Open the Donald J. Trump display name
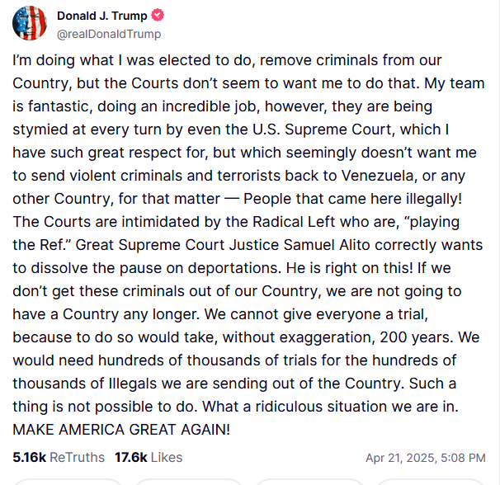The width and height of the screenshot is (500, 485). click(x=102, y=16)
